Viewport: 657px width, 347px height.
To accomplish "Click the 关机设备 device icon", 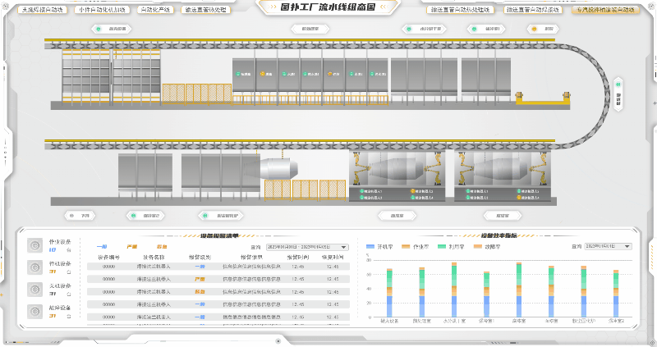I will pos(34,290).
